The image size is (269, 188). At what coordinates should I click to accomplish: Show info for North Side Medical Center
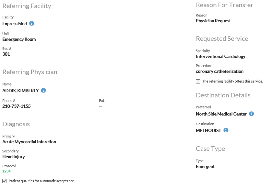point(252,114)
